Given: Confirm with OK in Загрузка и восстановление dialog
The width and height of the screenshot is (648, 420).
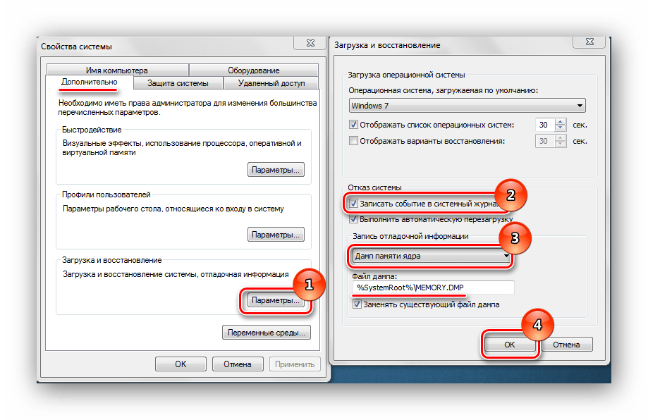Looking at the screenshot, I should (x=510, y=345).
